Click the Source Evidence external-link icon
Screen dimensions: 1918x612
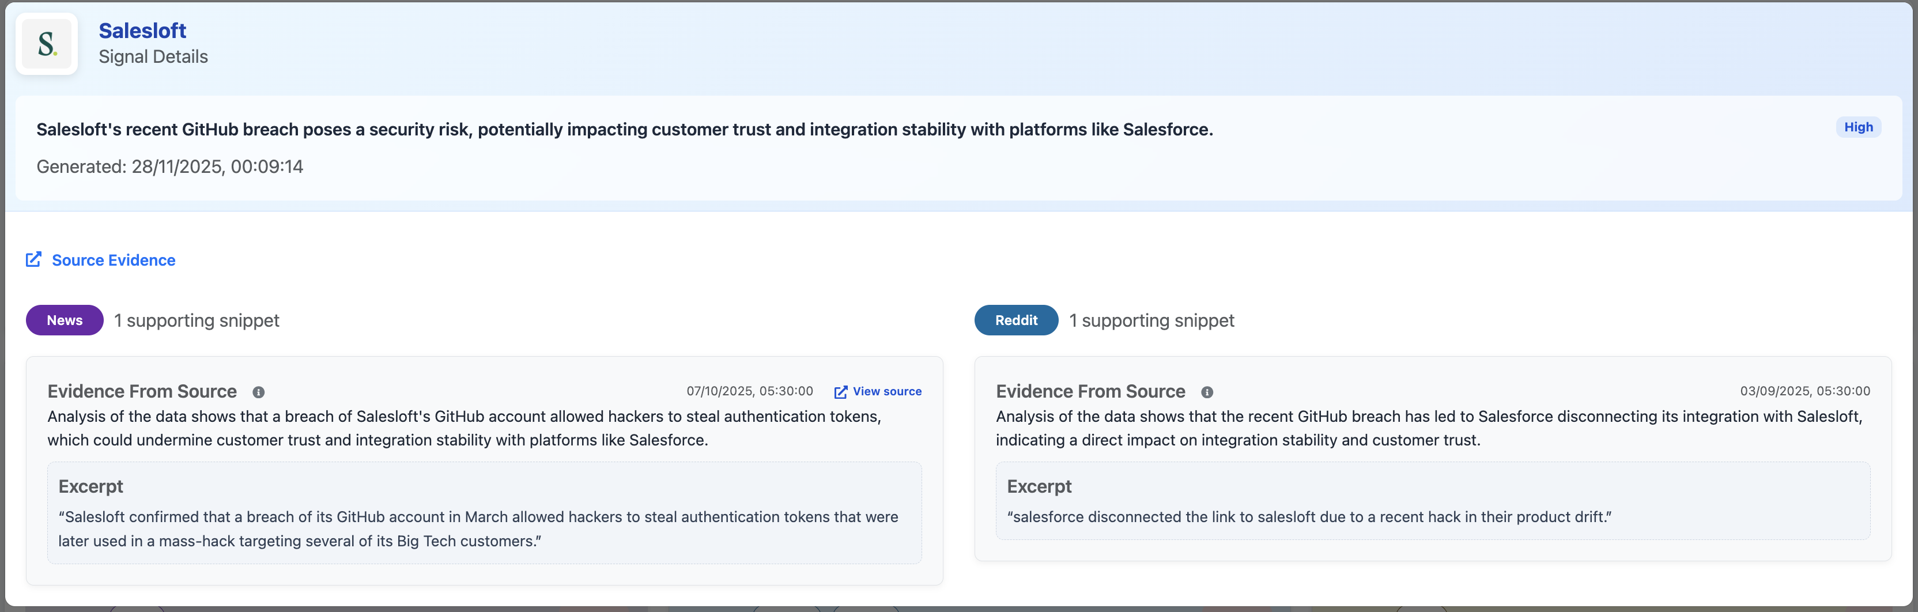(33, 259)
